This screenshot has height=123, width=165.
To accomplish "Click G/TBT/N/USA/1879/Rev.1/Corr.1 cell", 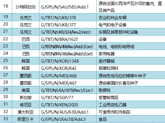I will [x=68, y=90].
